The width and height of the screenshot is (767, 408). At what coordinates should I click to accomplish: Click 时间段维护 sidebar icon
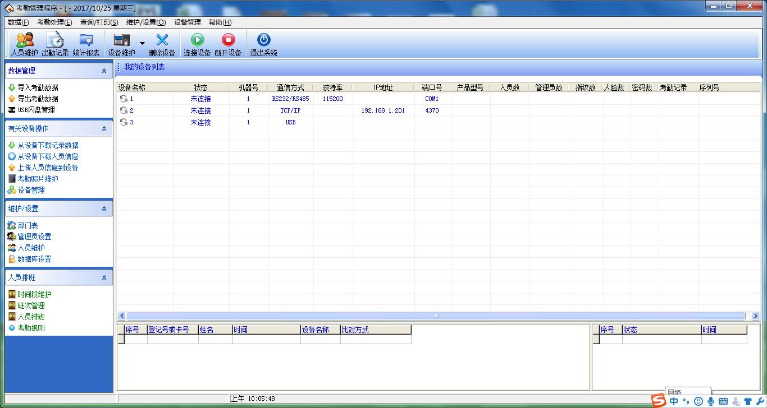[12, 294]
